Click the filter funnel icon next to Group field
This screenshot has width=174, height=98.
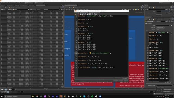coord(29,10)
